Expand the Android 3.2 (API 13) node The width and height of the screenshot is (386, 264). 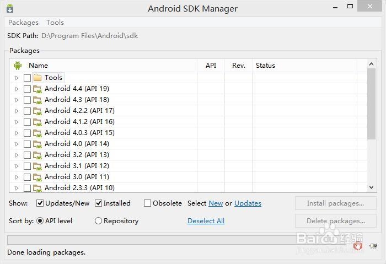[x=17, y=155]
